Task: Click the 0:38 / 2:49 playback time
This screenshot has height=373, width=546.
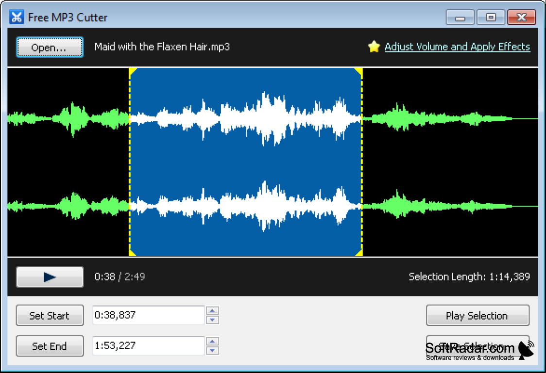Action: click(x=120, y=276)
